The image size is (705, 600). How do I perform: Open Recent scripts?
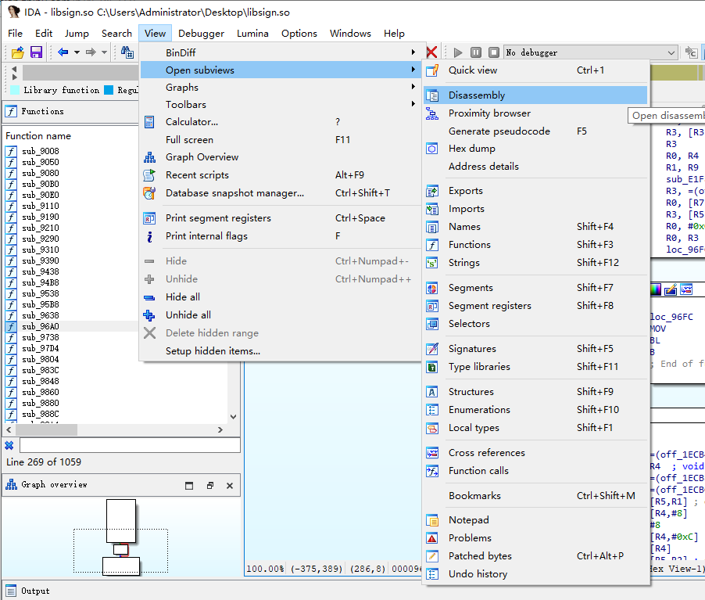click(x=281, y=175)
